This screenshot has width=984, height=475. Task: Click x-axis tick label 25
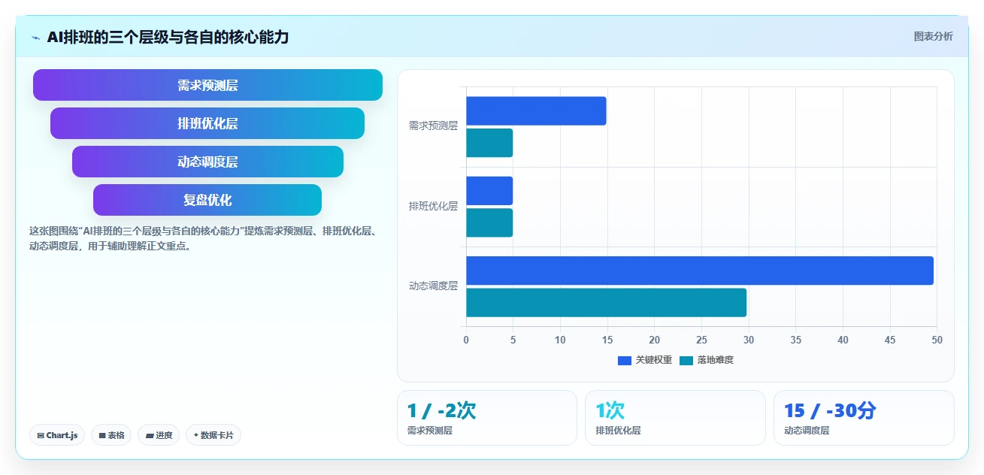[701, 340]
